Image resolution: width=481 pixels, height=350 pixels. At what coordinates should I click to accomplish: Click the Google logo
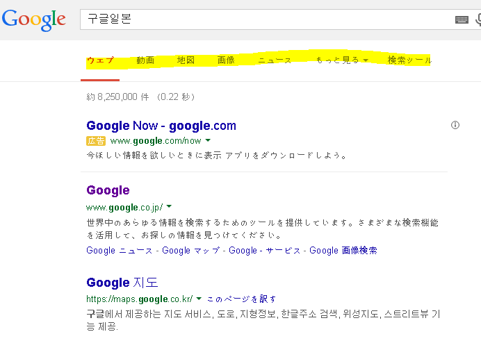coord(34,20)
